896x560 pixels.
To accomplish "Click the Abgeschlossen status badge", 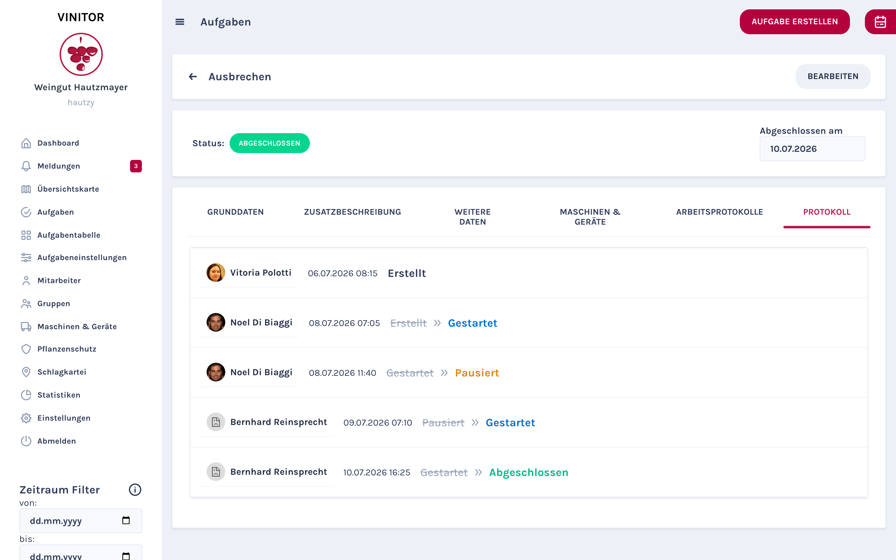I will point(269,143).
